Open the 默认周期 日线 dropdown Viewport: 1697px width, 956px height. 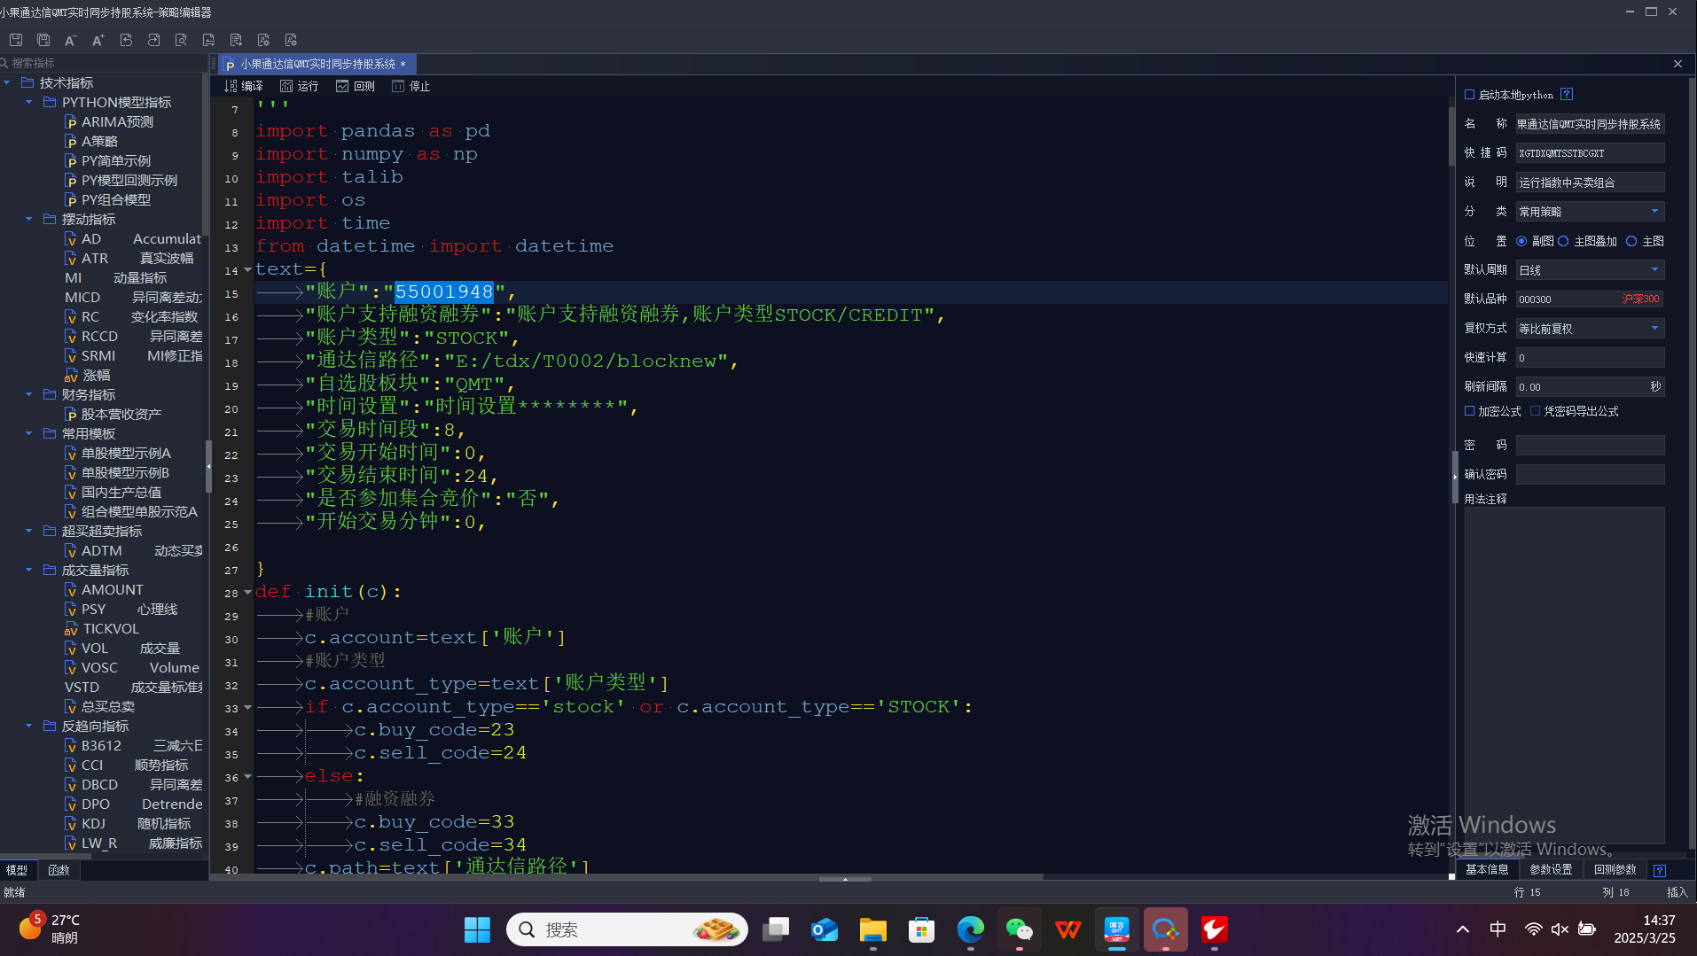coord(1590,270)
